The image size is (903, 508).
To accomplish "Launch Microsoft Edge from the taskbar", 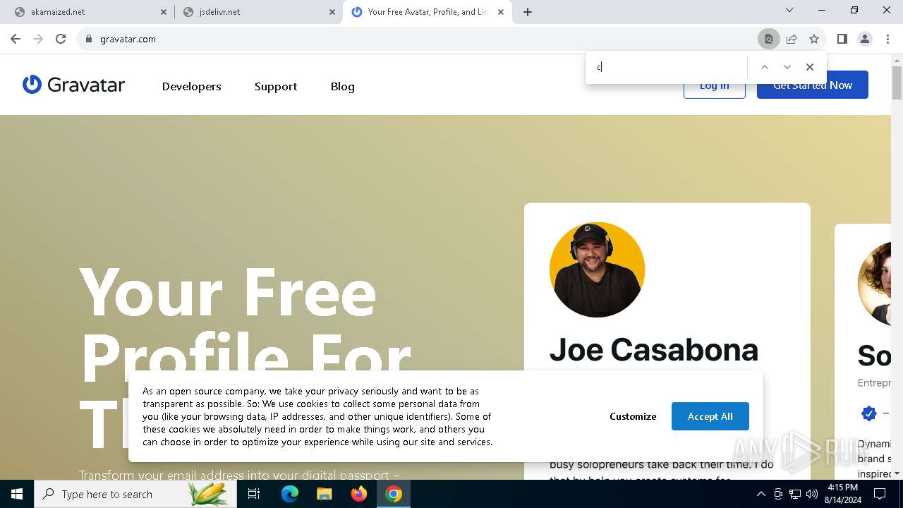I will [x=290, y=494].
